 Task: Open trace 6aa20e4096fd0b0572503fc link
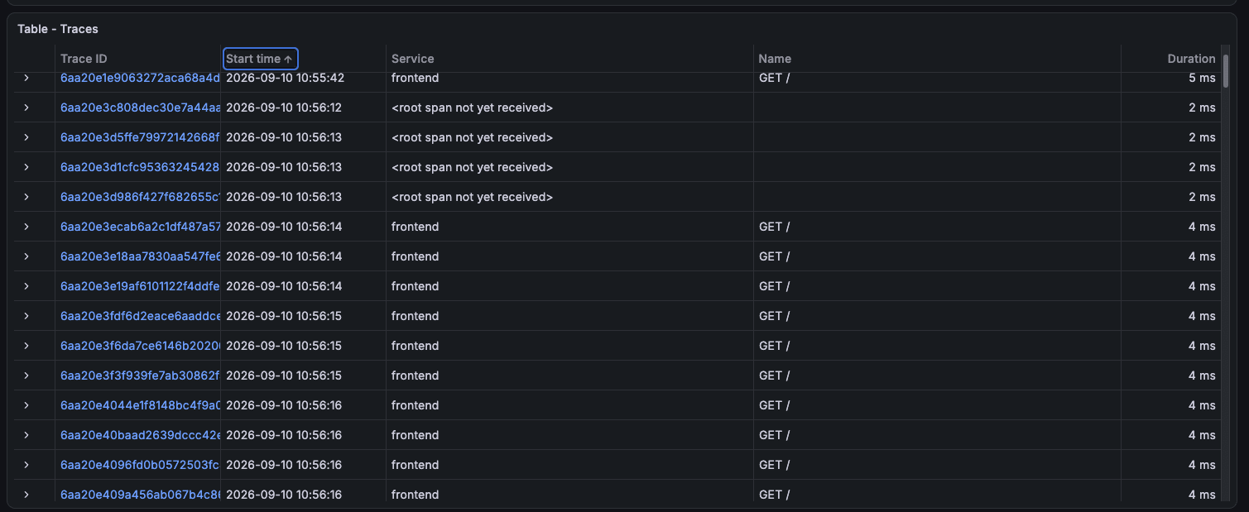tap(140, 465)
